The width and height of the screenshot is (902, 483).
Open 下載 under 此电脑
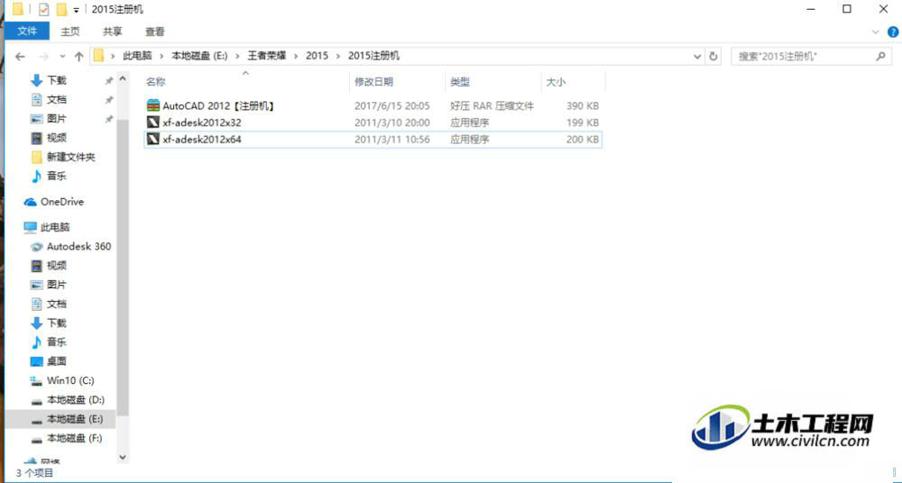(x=56, y=323)
